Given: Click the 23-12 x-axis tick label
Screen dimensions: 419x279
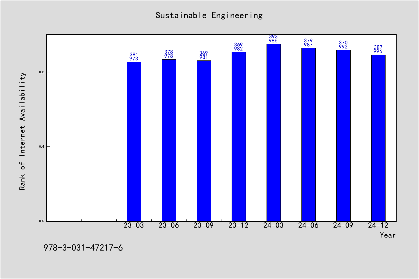Looking at the screenshot, I should pos(239,225).
